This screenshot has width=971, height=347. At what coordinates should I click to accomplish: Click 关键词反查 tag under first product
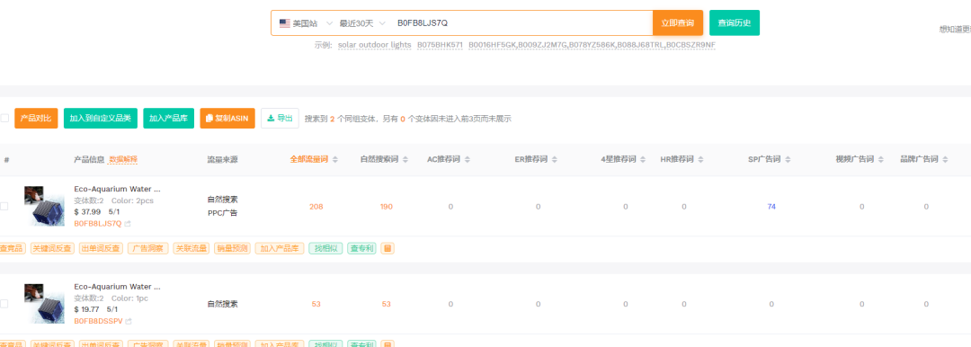click(53, 248)
